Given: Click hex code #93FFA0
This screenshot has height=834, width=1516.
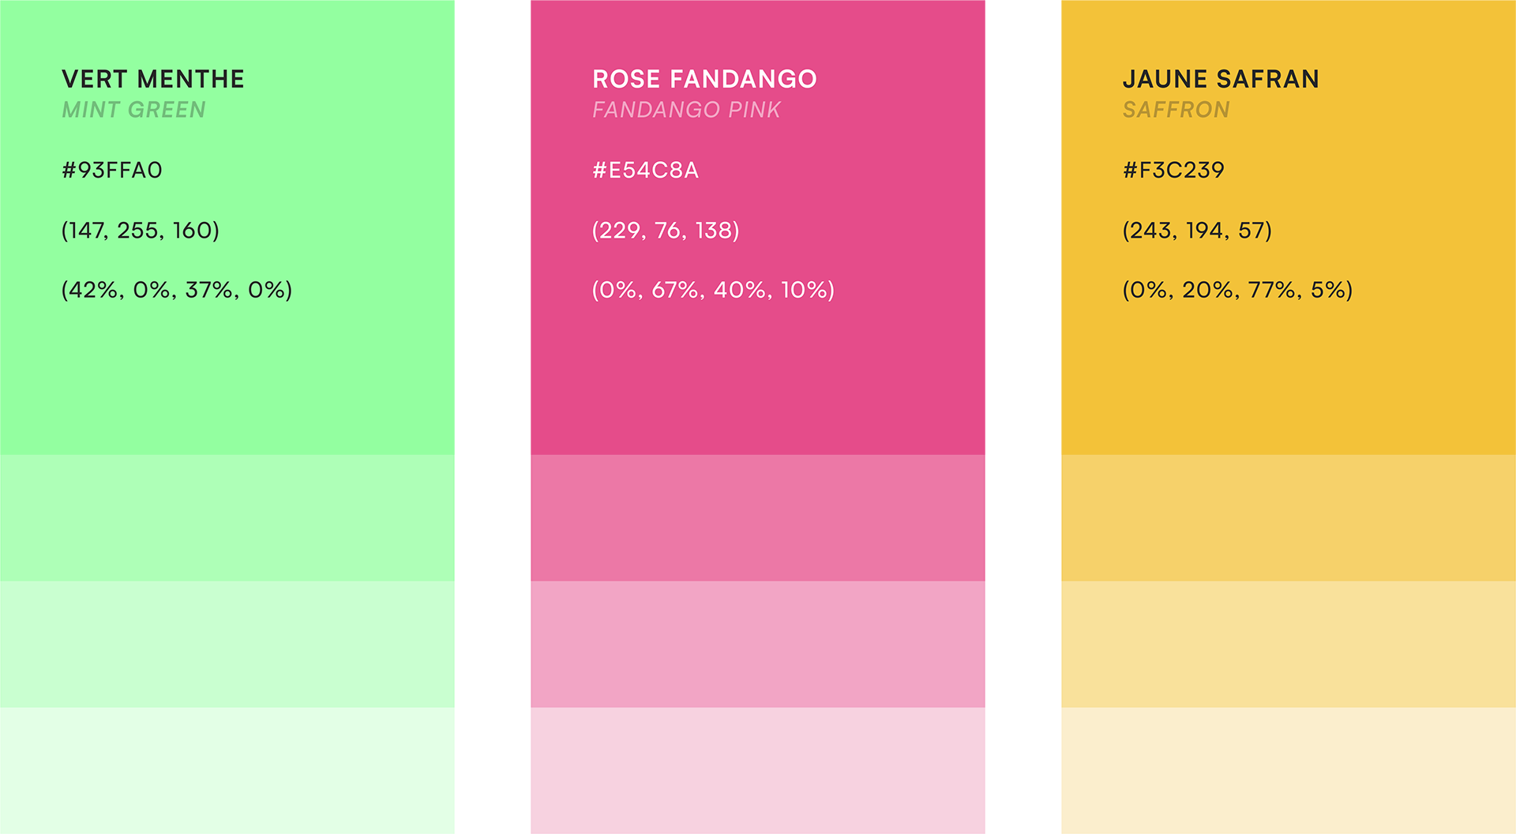Looking at the screenshot, I should [x=112, y=170].
